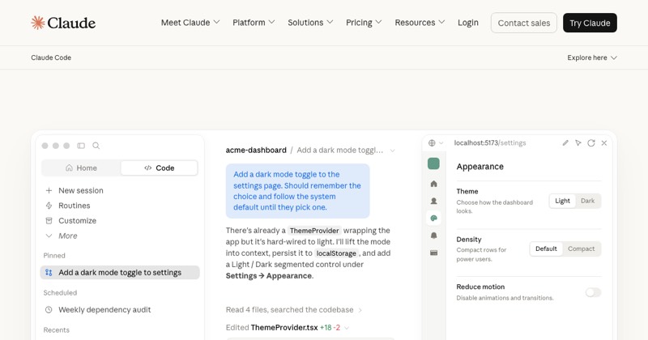Click the Appearance heading
The width and height of the screenshot is (648, 340).
point(480,167)
